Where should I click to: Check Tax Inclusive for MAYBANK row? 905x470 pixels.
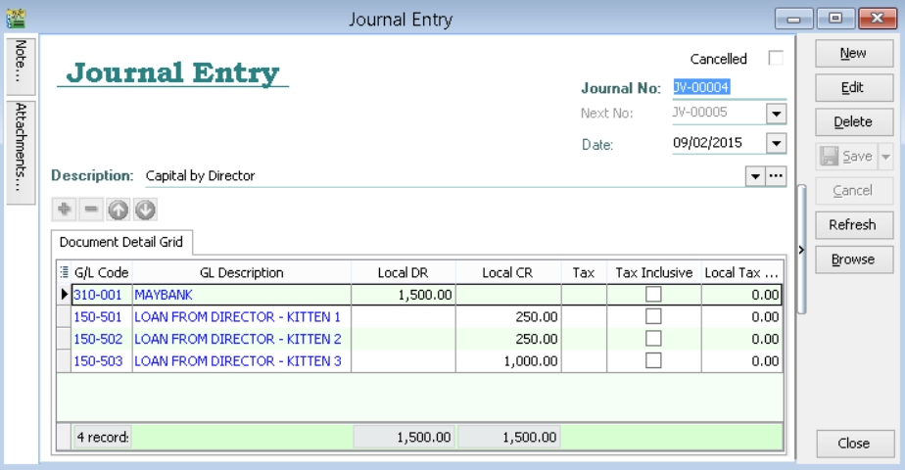click(x=653, y=294)
